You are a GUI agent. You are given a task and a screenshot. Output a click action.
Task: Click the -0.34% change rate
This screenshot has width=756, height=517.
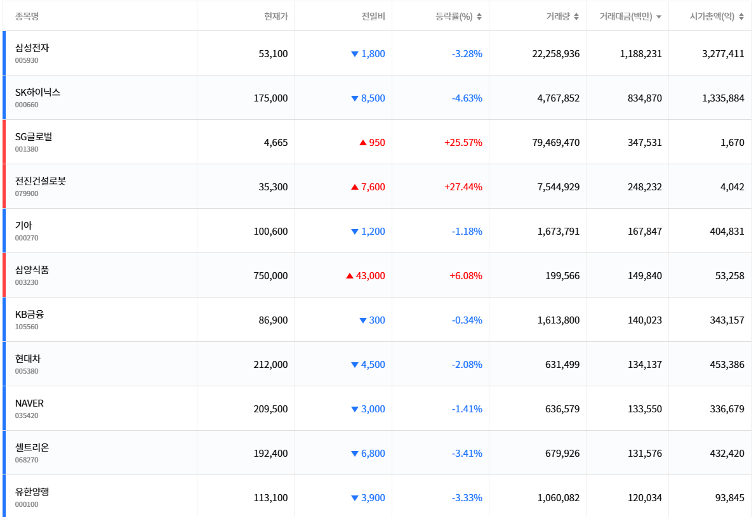467,320
